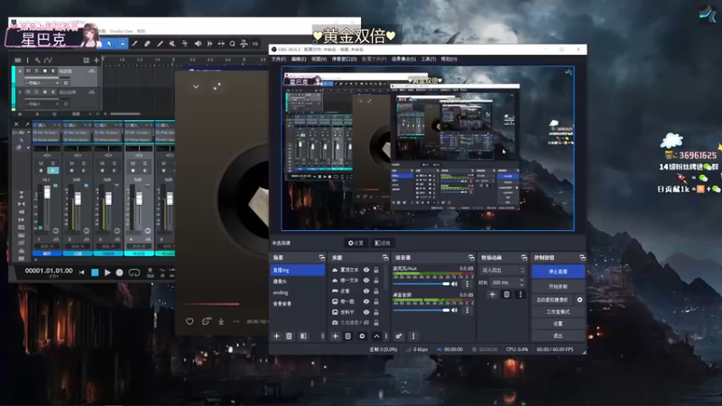Open advanced audio properties in OBS mixer toolbar

(x=399, y=336)
